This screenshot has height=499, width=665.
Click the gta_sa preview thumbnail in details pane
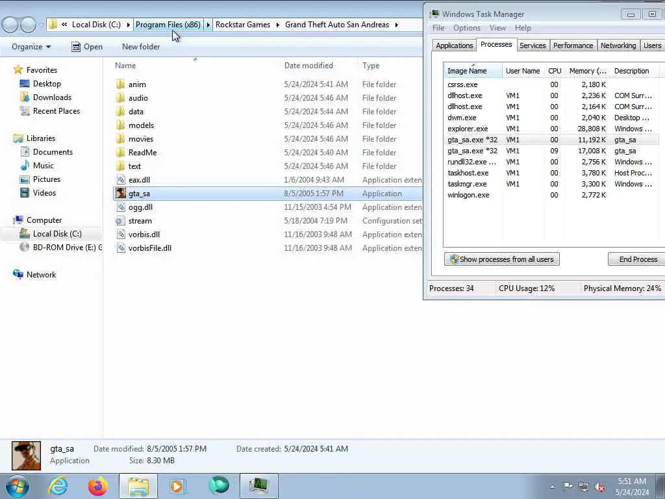[x=26, y=455]
